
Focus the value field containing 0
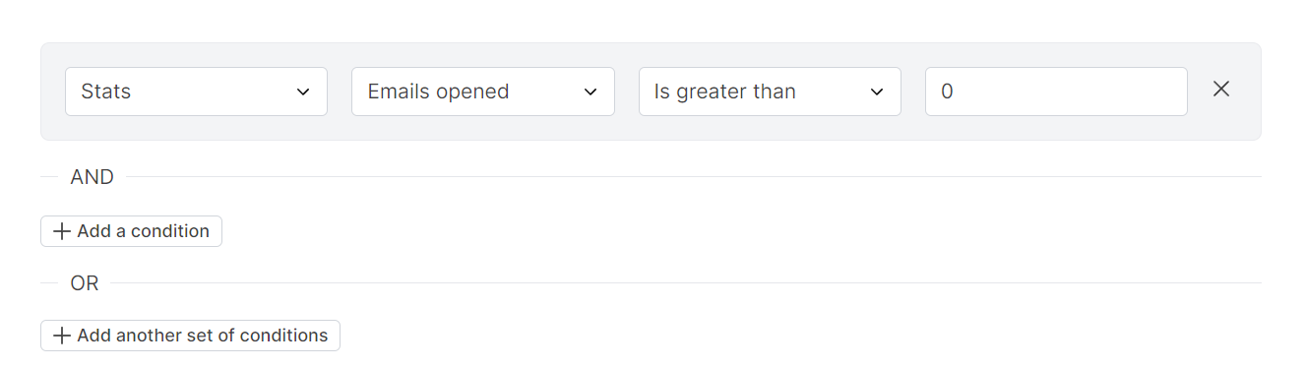1056,92
